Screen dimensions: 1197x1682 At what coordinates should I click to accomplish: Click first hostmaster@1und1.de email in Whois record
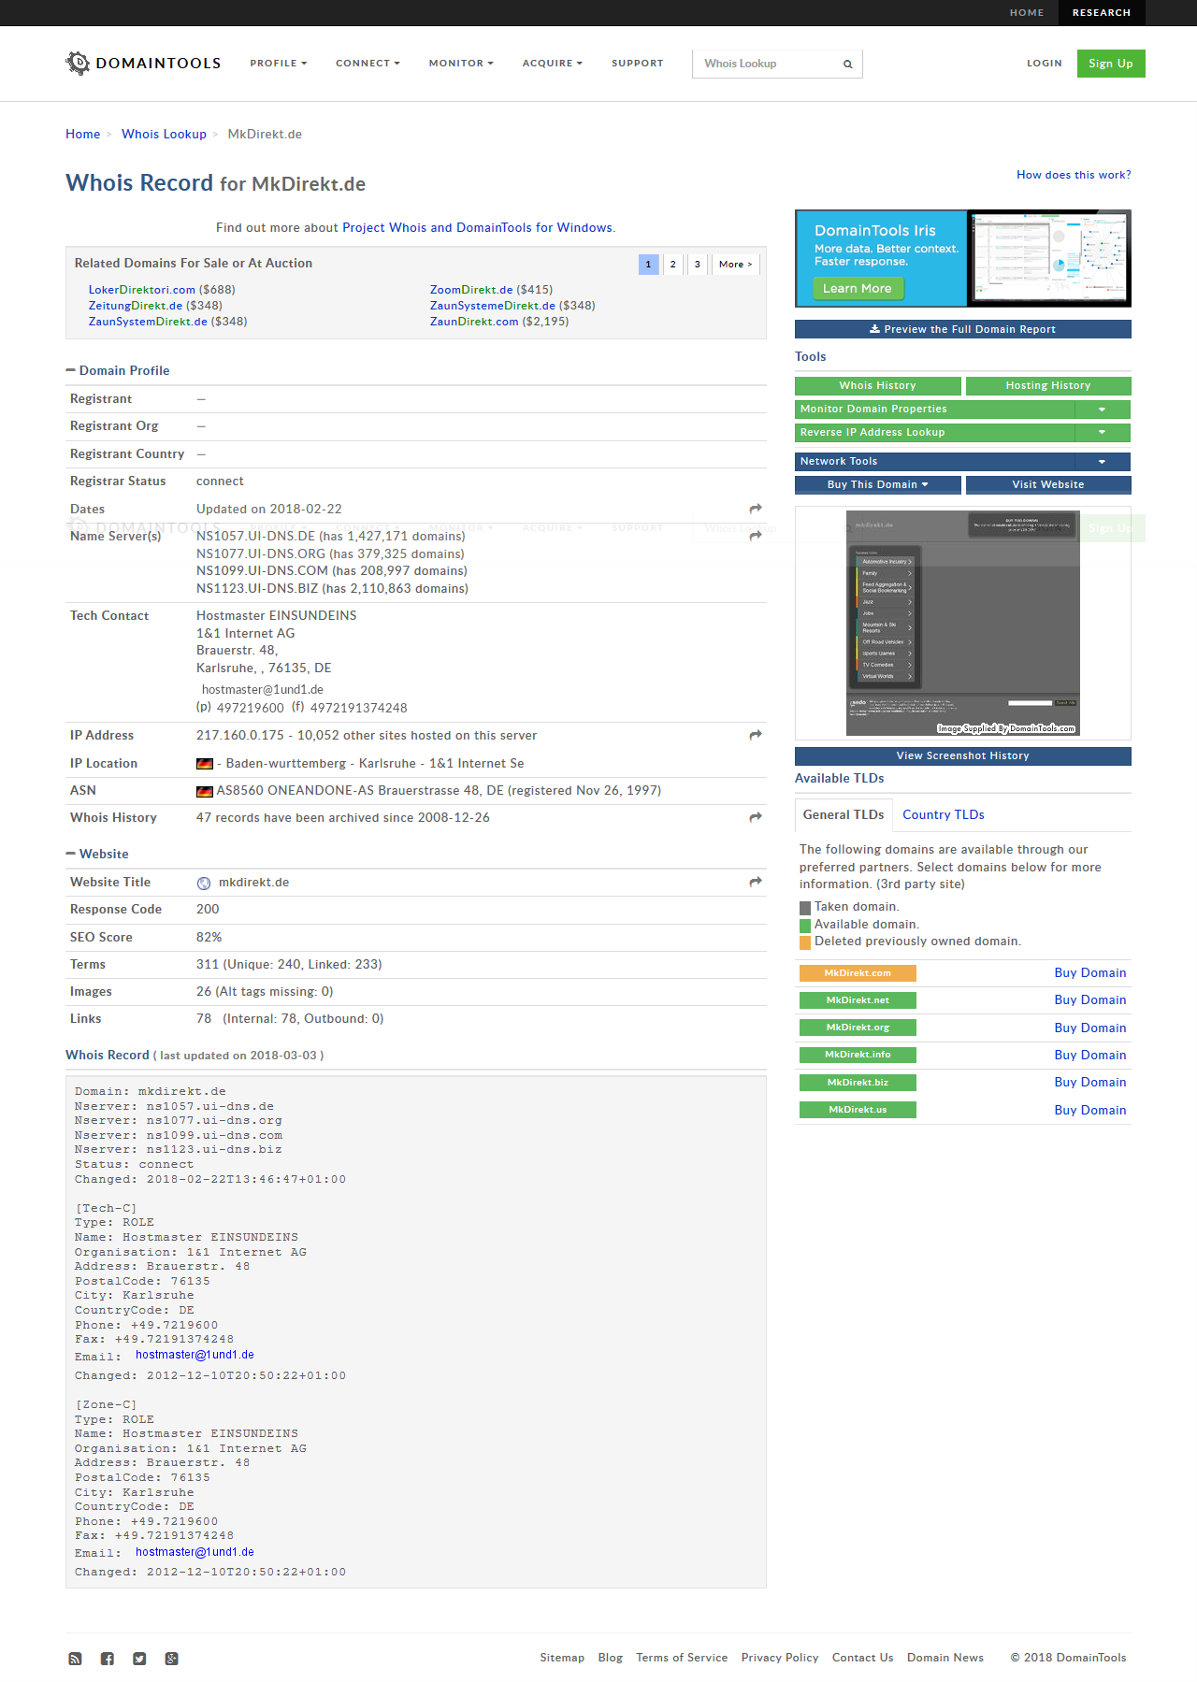coord(195,1355)
